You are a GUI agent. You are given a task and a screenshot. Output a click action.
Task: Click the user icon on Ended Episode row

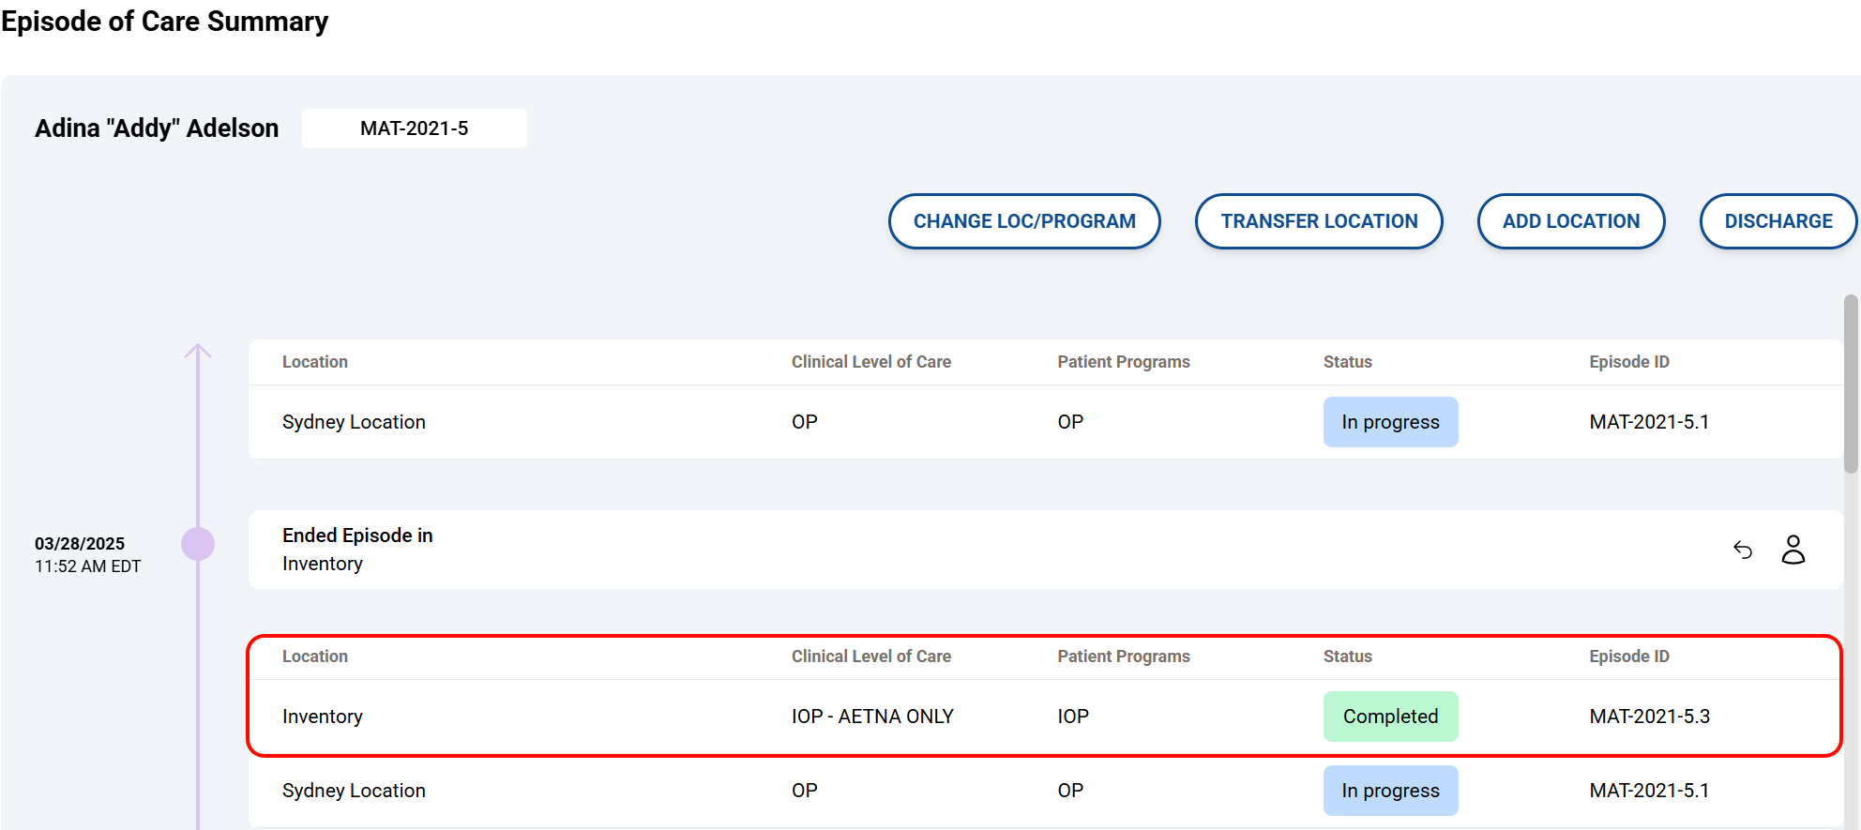click(x=1793, y=550)
